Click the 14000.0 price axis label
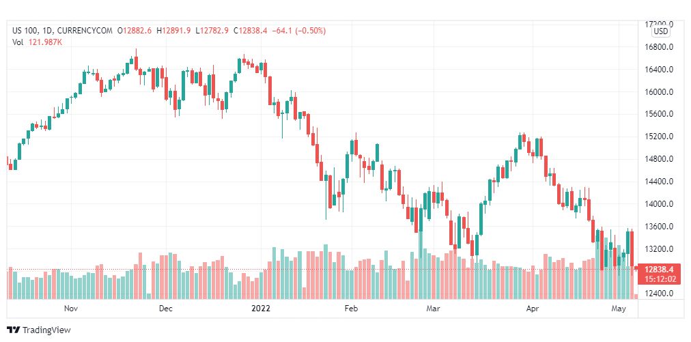The image size is (691, 342). 660,204
